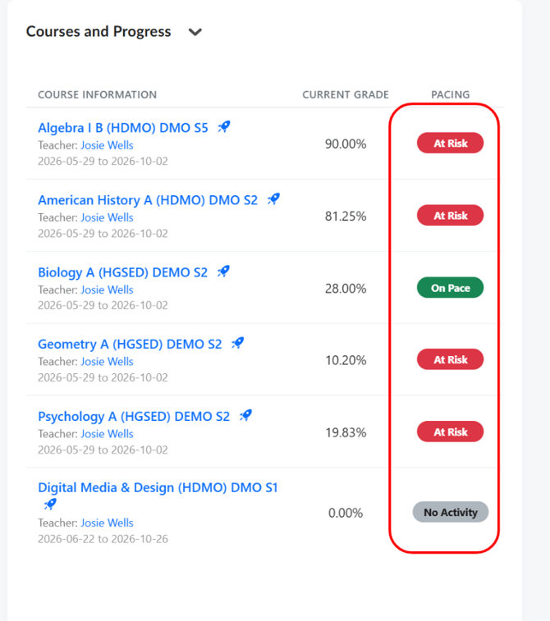Click rocket icon beside Psychology A course
The image size is (550, 621).
click(245, 415)
